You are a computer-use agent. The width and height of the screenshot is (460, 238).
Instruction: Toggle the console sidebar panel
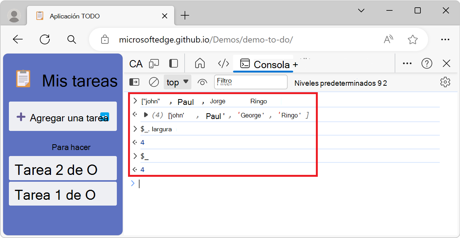coord(134,82)
